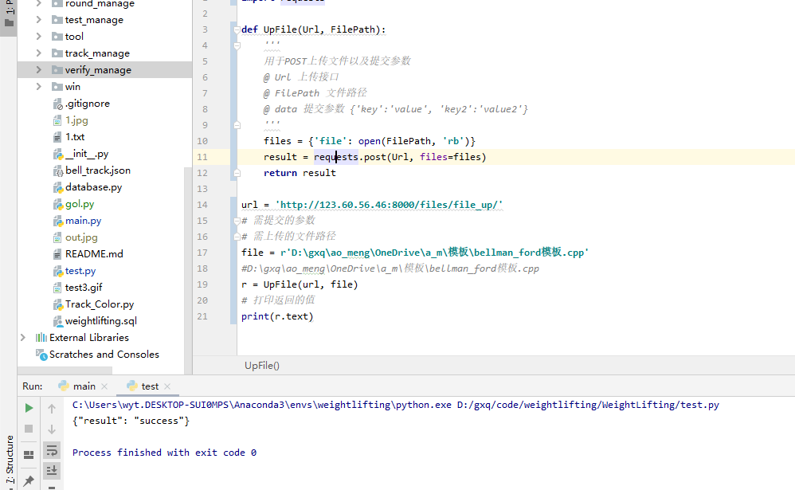The width and height of the screenshot is (795, 490).
Task: Click UpFile() breadcrumb below editor
Action: pyautogui.click(x=261, y=365)
